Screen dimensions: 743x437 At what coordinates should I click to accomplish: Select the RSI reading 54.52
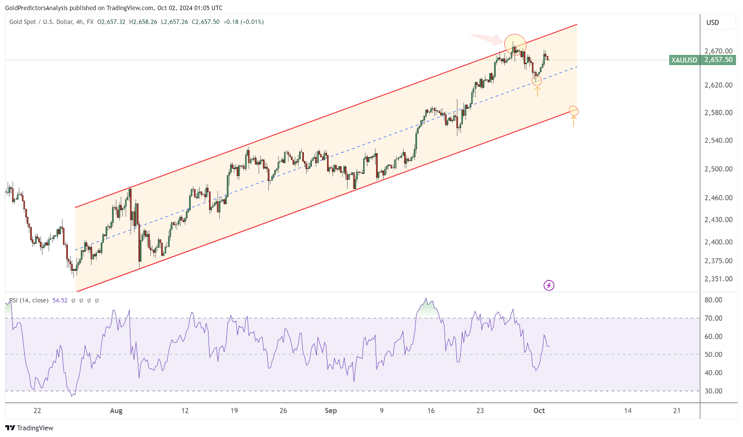click(x=60, y=300)
